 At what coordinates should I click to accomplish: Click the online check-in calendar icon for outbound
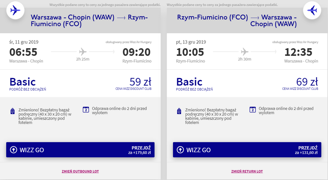coord(86,110)
